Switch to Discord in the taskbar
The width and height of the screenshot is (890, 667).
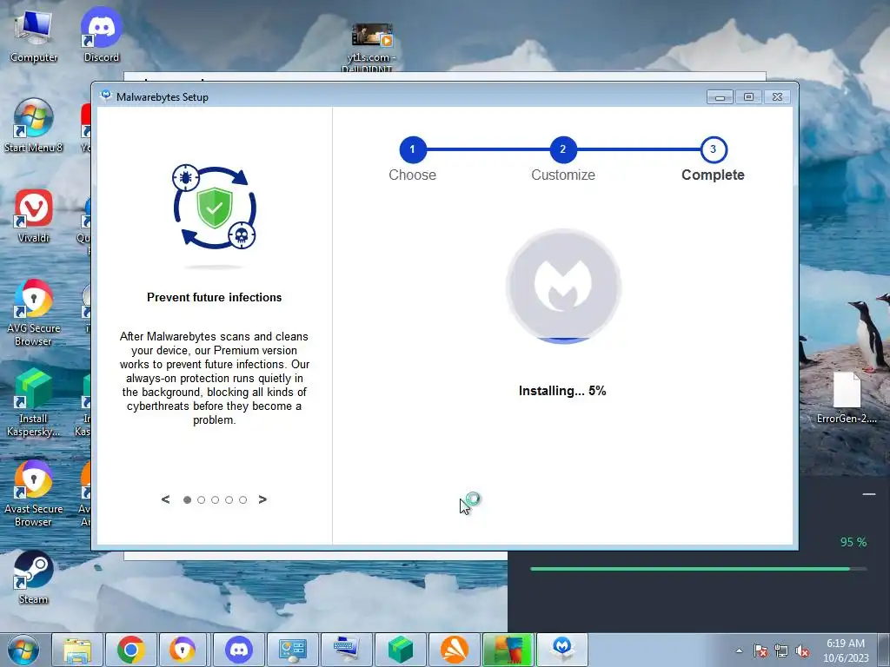[x=239, y=650]
